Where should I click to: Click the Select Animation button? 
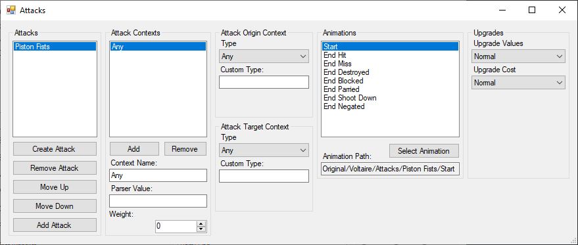(424, 150)
